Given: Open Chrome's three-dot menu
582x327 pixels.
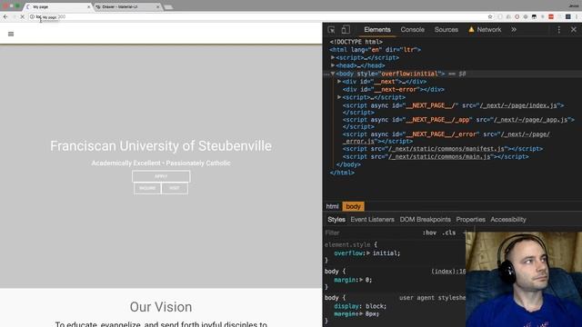Looking at the screenshot, I should tap(577, 16).
